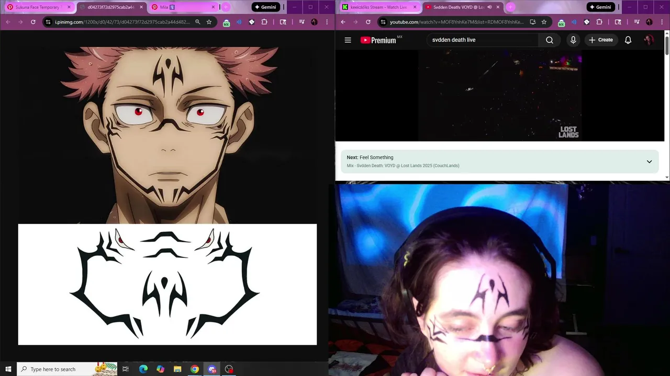
Task: Open zoom magnifier in left address bar
Action: pos(198,22)
